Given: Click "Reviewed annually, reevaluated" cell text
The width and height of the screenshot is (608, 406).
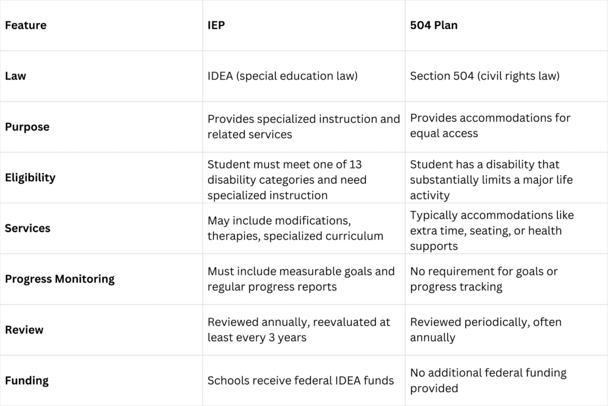Looking at the screenshot, I should (x=299, y=329).
